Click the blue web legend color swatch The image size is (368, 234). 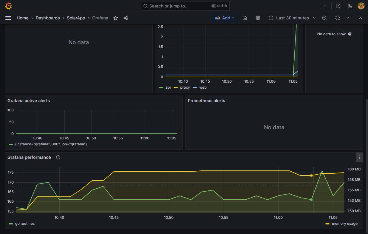click(x=195, y=88)
